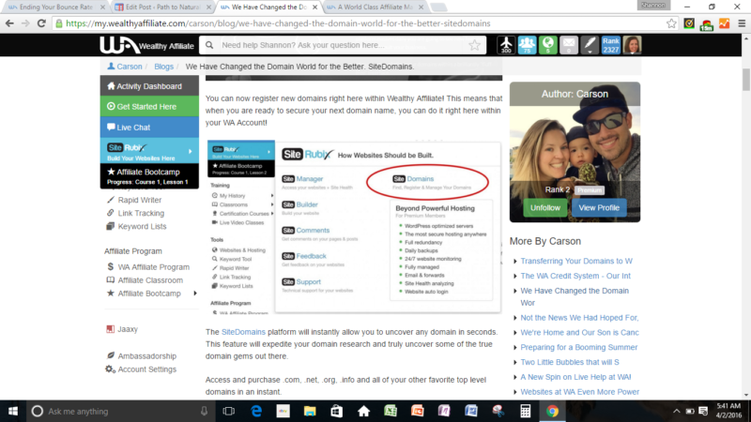
Task: Close the We Have Changed the Do tab
Action: coord(314,8)
